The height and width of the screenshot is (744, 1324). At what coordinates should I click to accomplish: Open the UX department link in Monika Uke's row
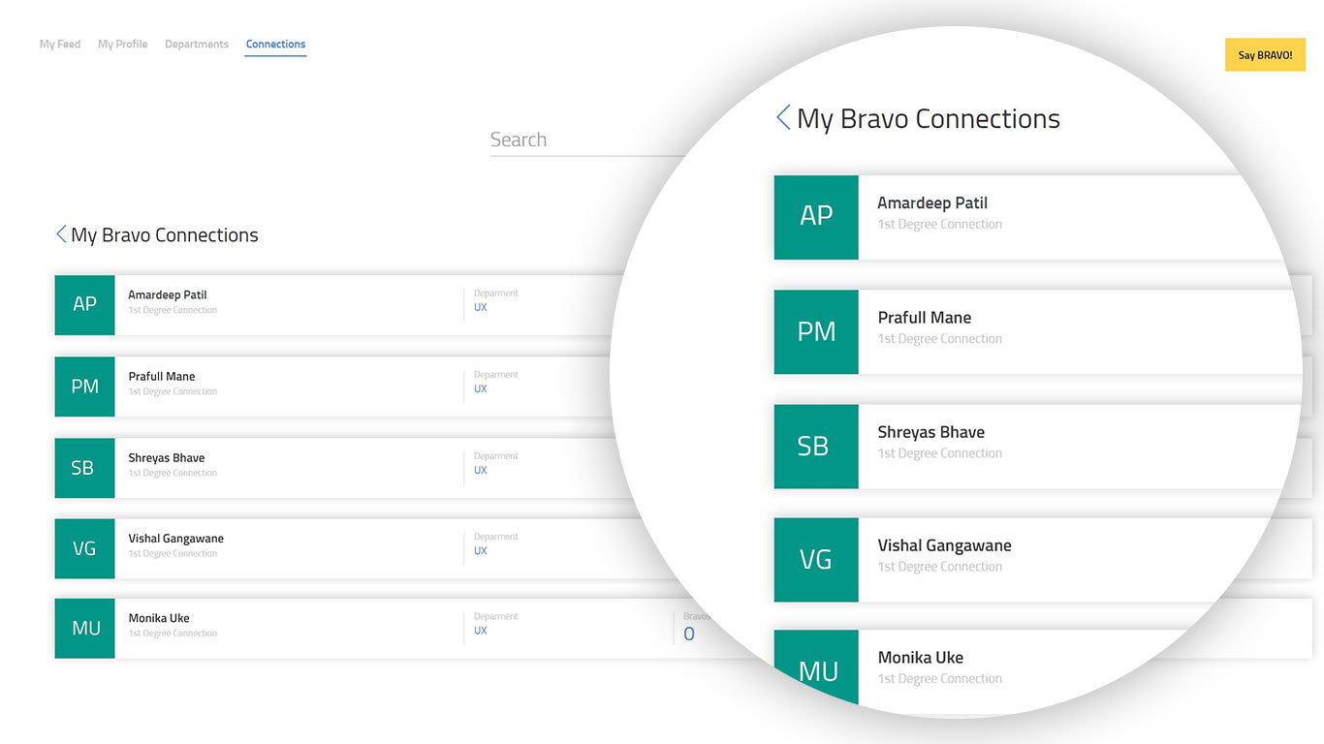[481, 631]
